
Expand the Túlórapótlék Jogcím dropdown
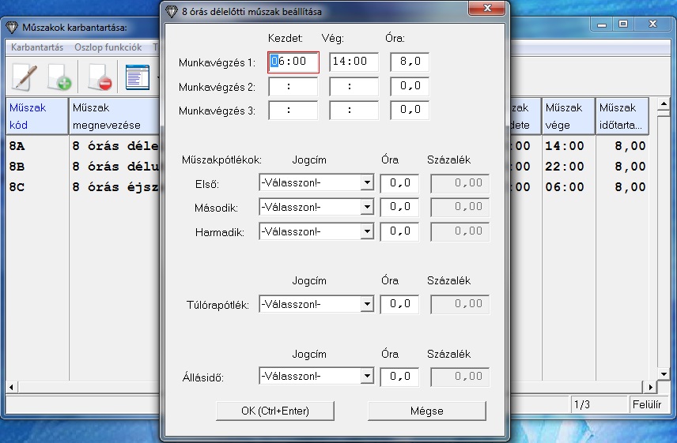click(366, 304)
